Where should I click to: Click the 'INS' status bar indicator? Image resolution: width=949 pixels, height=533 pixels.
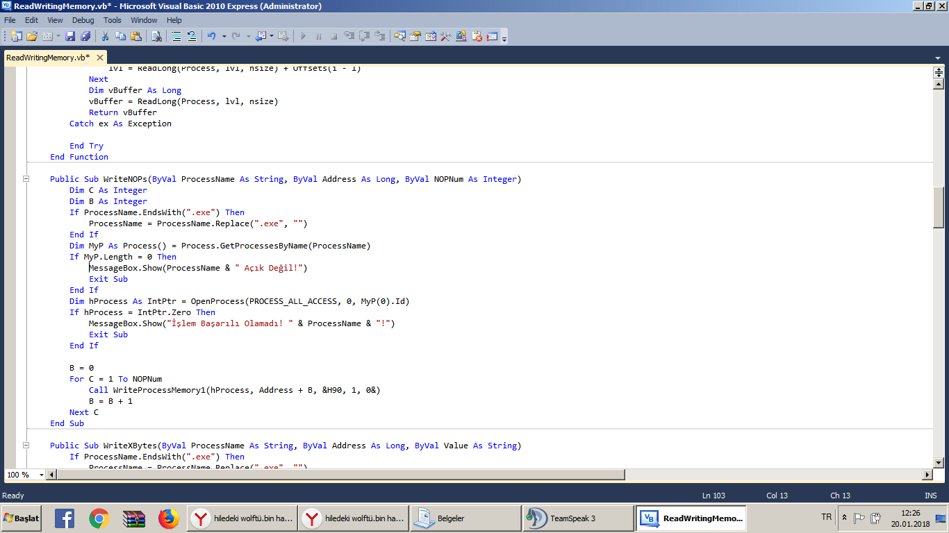coord(931,496)
